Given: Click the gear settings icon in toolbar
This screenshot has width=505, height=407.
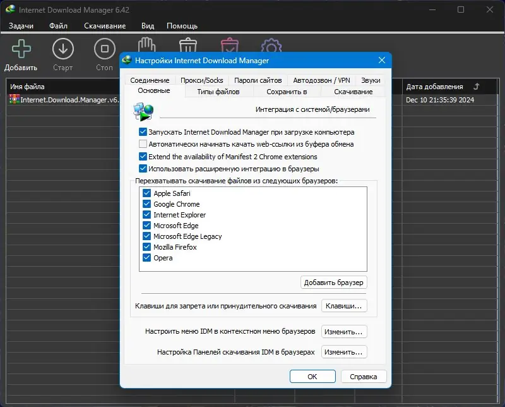Looking at the screenshot, I should coord(271,45).
